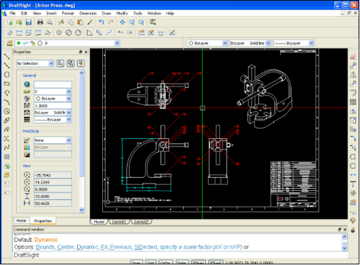
Task: Open the Dimension menu
Action: click(x=88, y=14)
